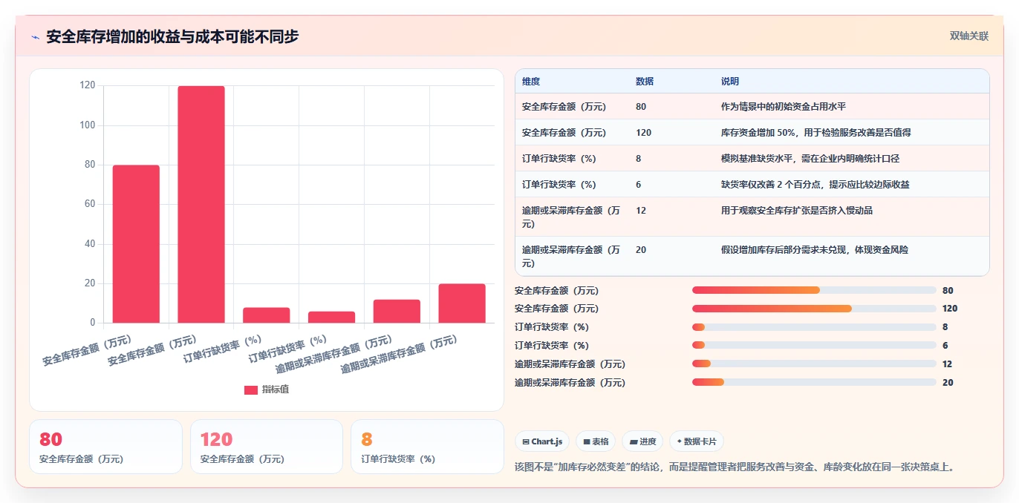Screen dimensions: 1019x503
Task: Select the shortest chart bar, value 6
Action: coord(331,317)
